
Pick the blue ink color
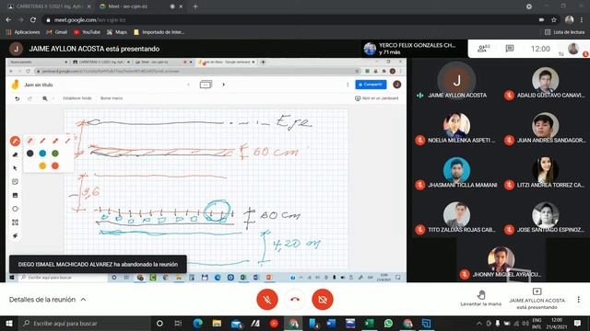click(42, 154)
